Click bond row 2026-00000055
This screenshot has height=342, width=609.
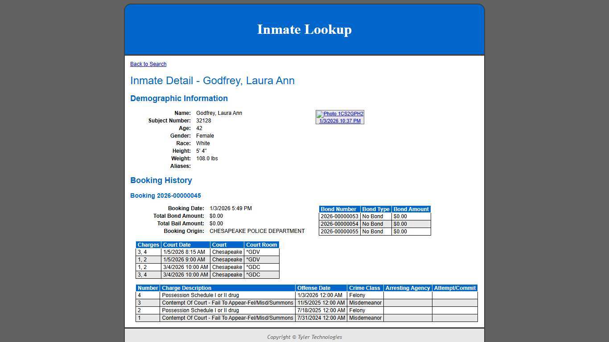coord(339,232)
